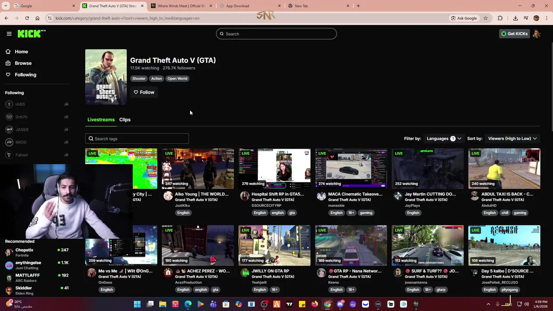Open browser downloads icon
Viewport: 553px width, 311px height.
(x=515, y=18)
